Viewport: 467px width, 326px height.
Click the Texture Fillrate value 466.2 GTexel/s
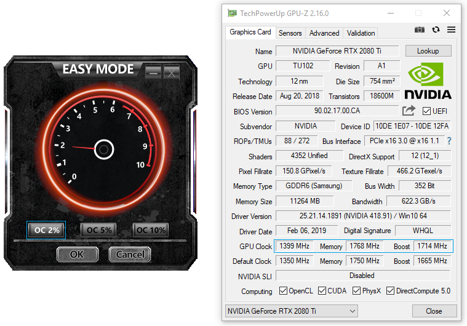coord(419,171)
